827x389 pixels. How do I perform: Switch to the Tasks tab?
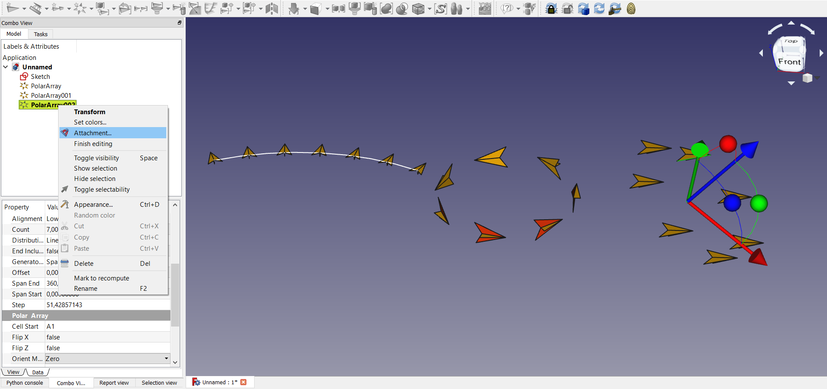40,34
